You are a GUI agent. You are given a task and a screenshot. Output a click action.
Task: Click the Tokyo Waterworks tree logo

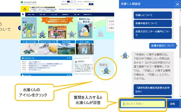22,2
